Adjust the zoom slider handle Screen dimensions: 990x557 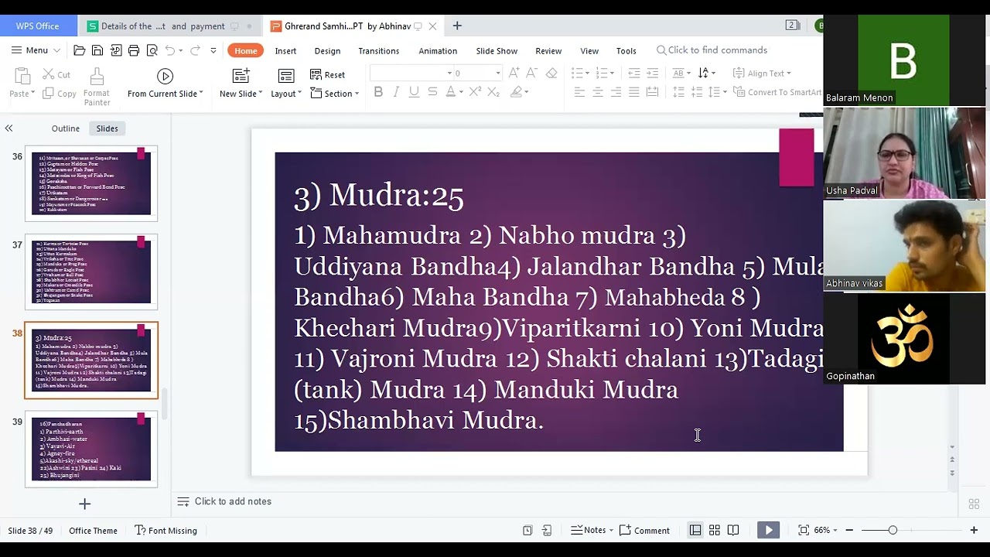click(x=893, y=530)
